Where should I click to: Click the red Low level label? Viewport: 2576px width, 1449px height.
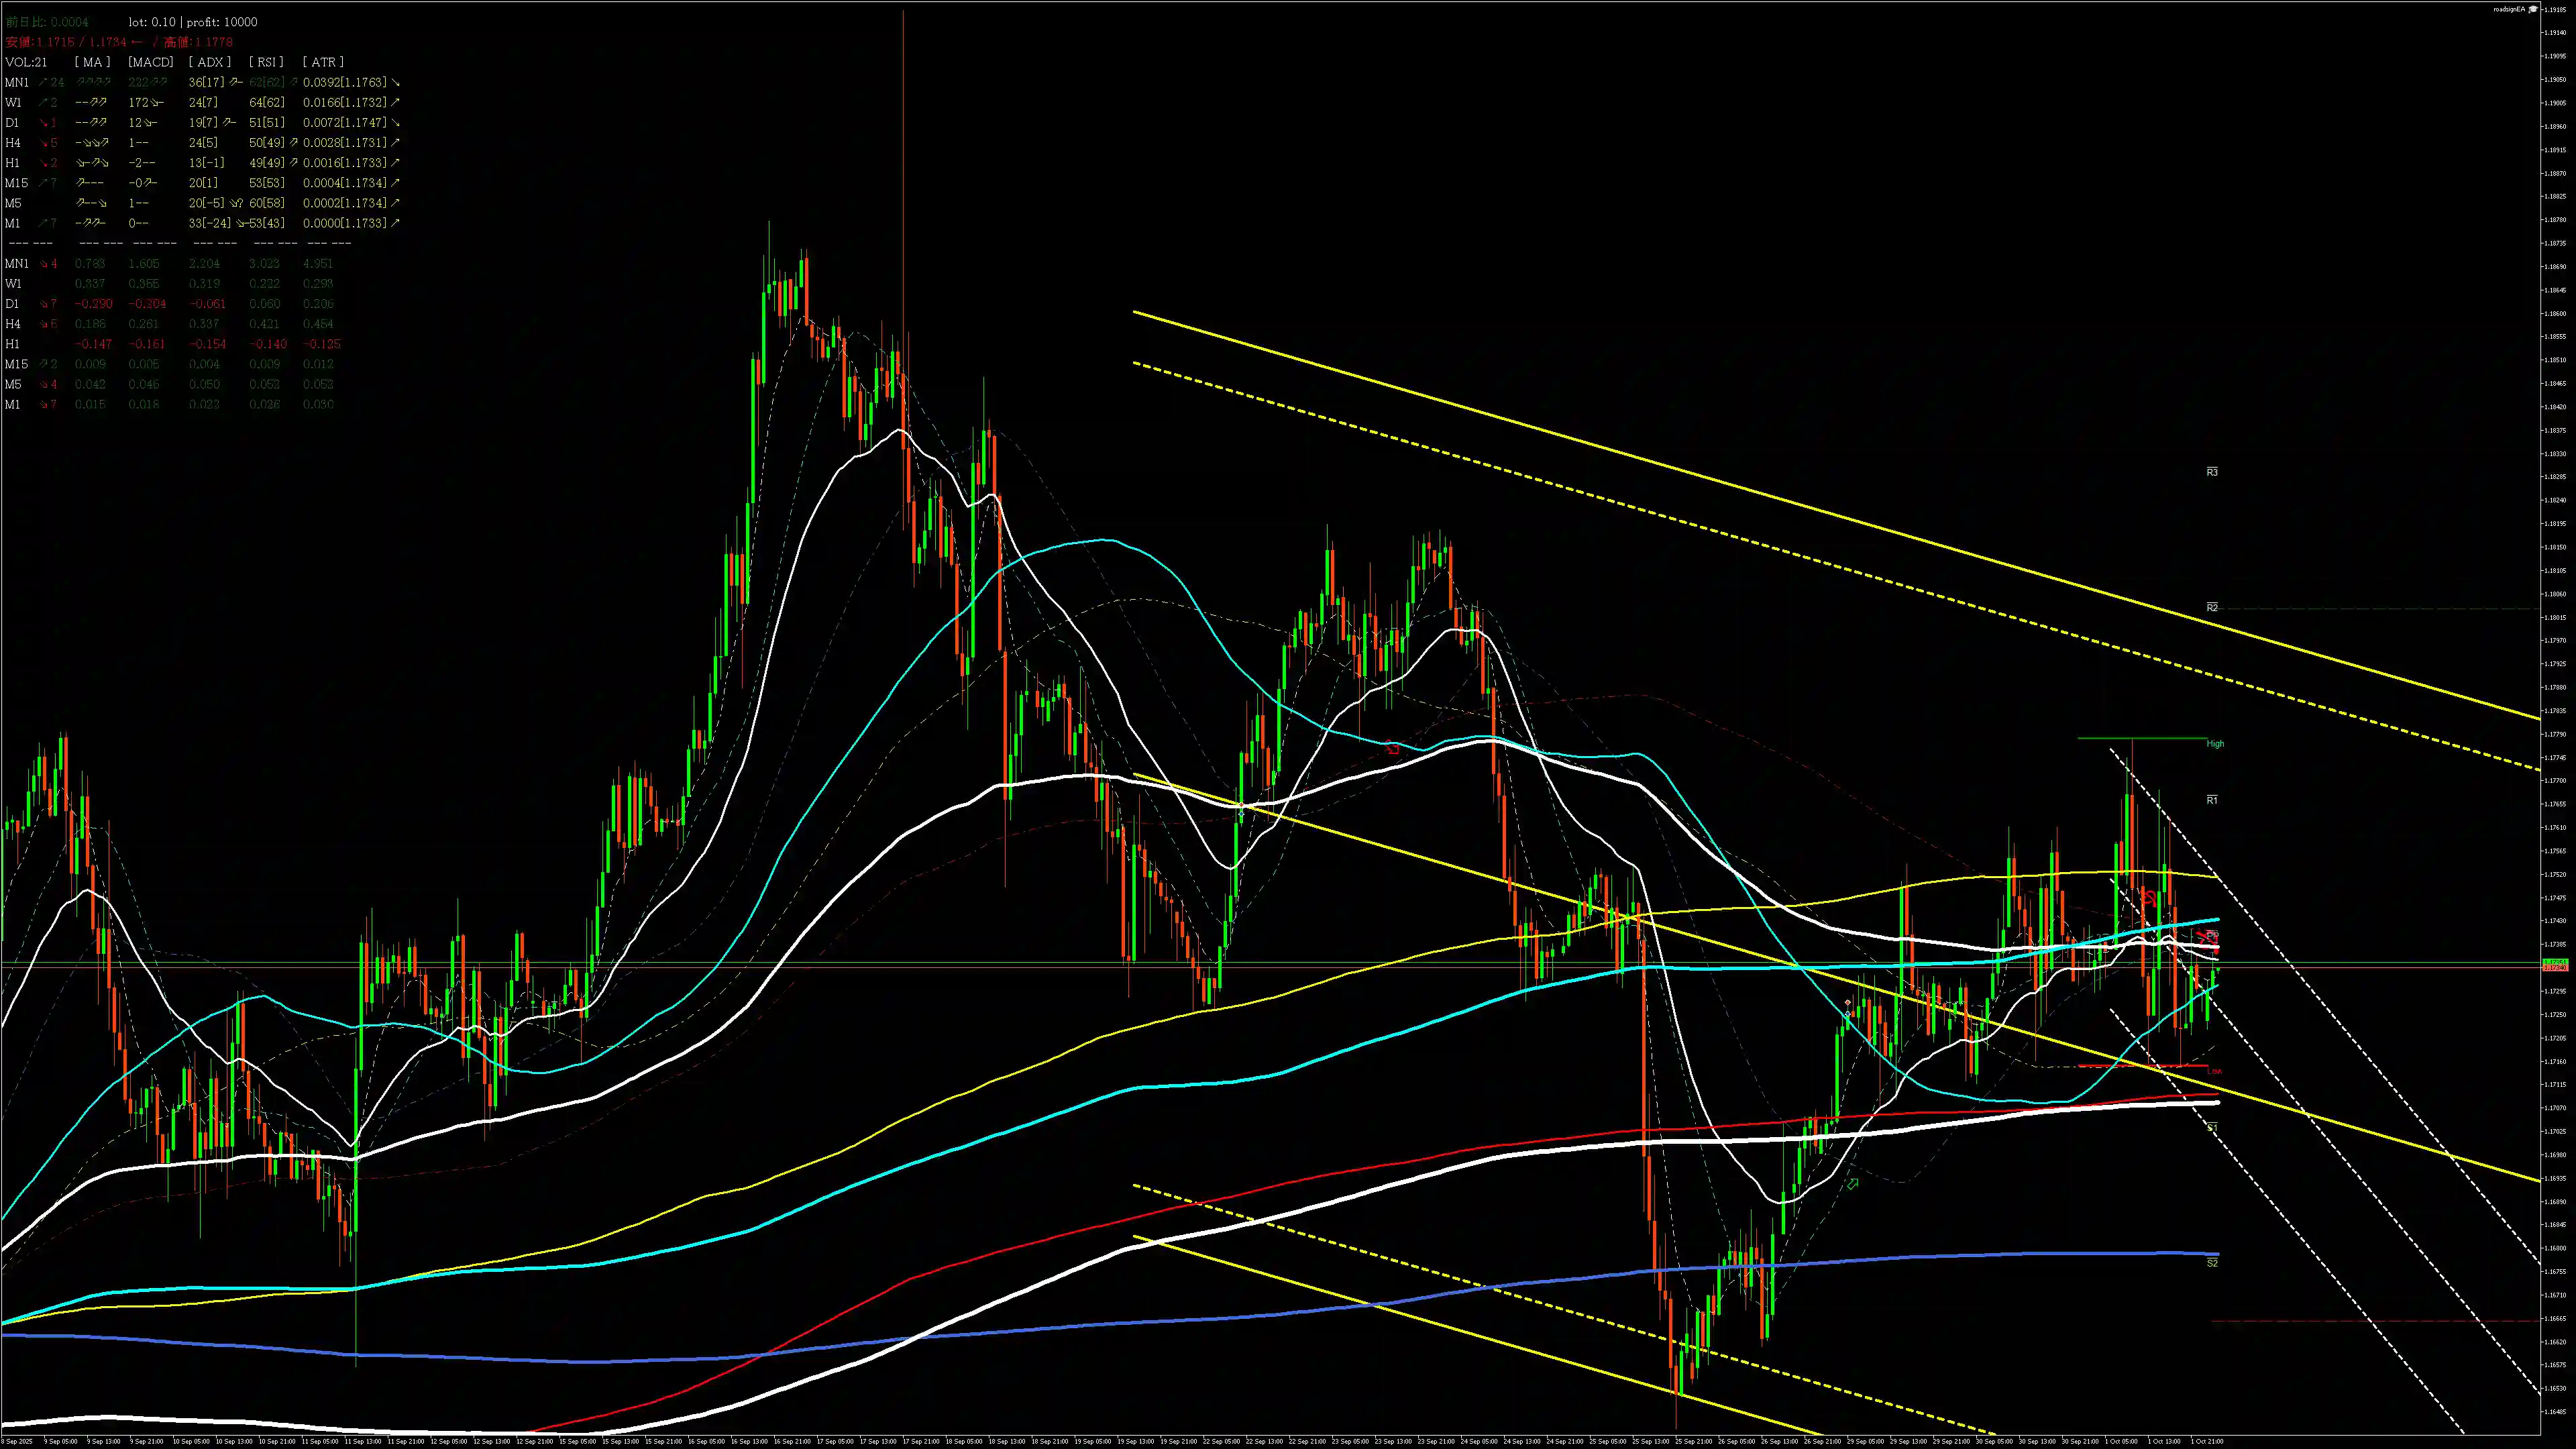(2214, 1071)
